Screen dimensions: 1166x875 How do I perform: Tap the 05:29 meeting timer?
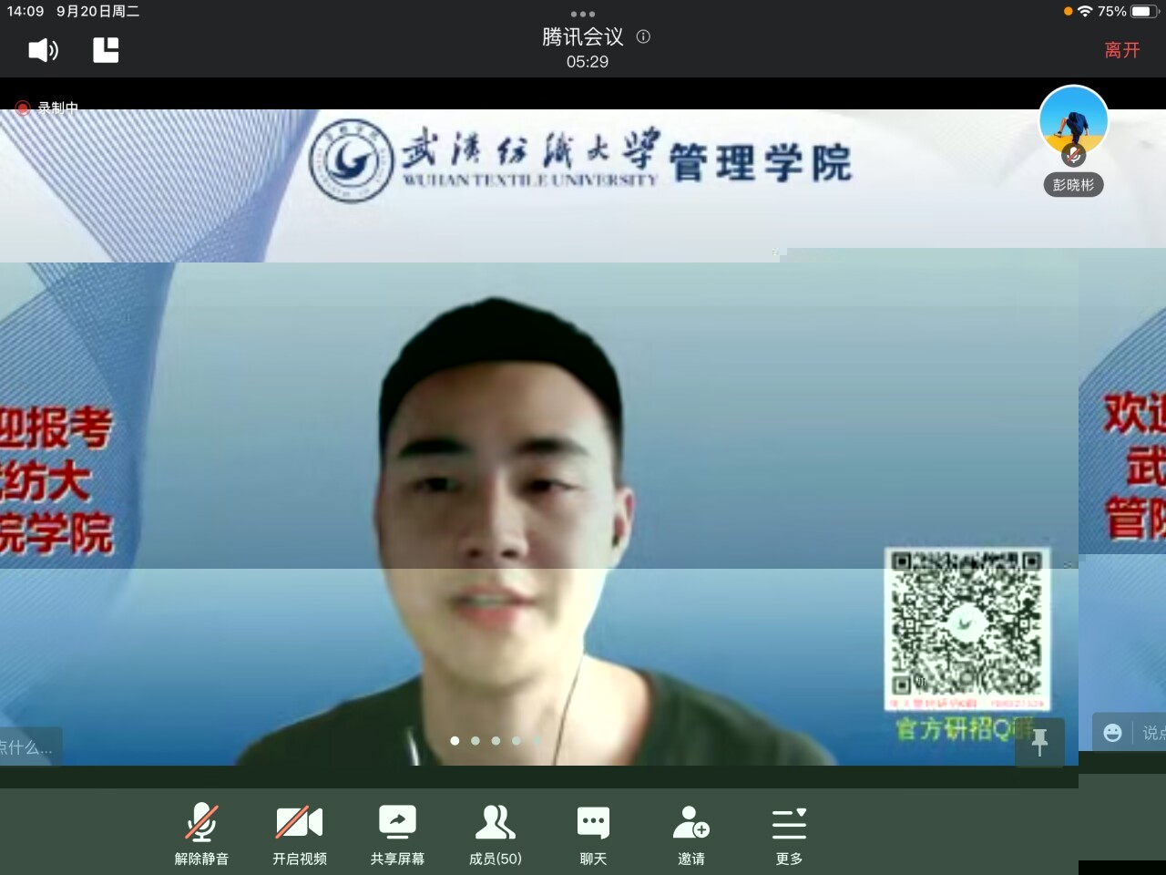(588, 62)
